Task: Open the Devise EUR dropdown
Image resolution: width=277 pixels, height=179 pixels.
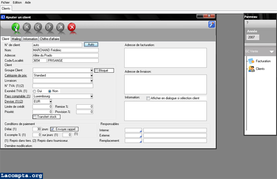Action: 51,101
